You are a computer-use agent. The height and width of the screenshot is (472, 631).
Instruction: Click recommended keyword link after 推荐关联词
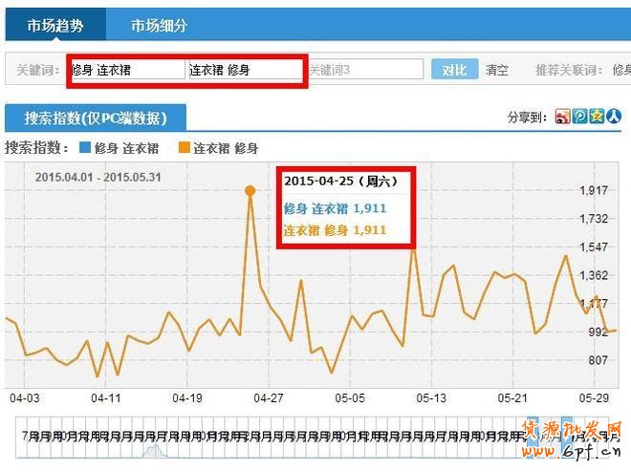click(621, 70)
